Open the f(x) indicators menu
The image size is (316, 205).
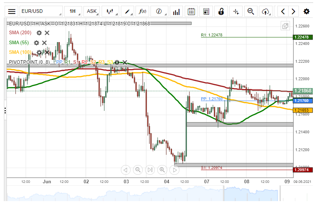pyautogui.click(x=142, y=11)
